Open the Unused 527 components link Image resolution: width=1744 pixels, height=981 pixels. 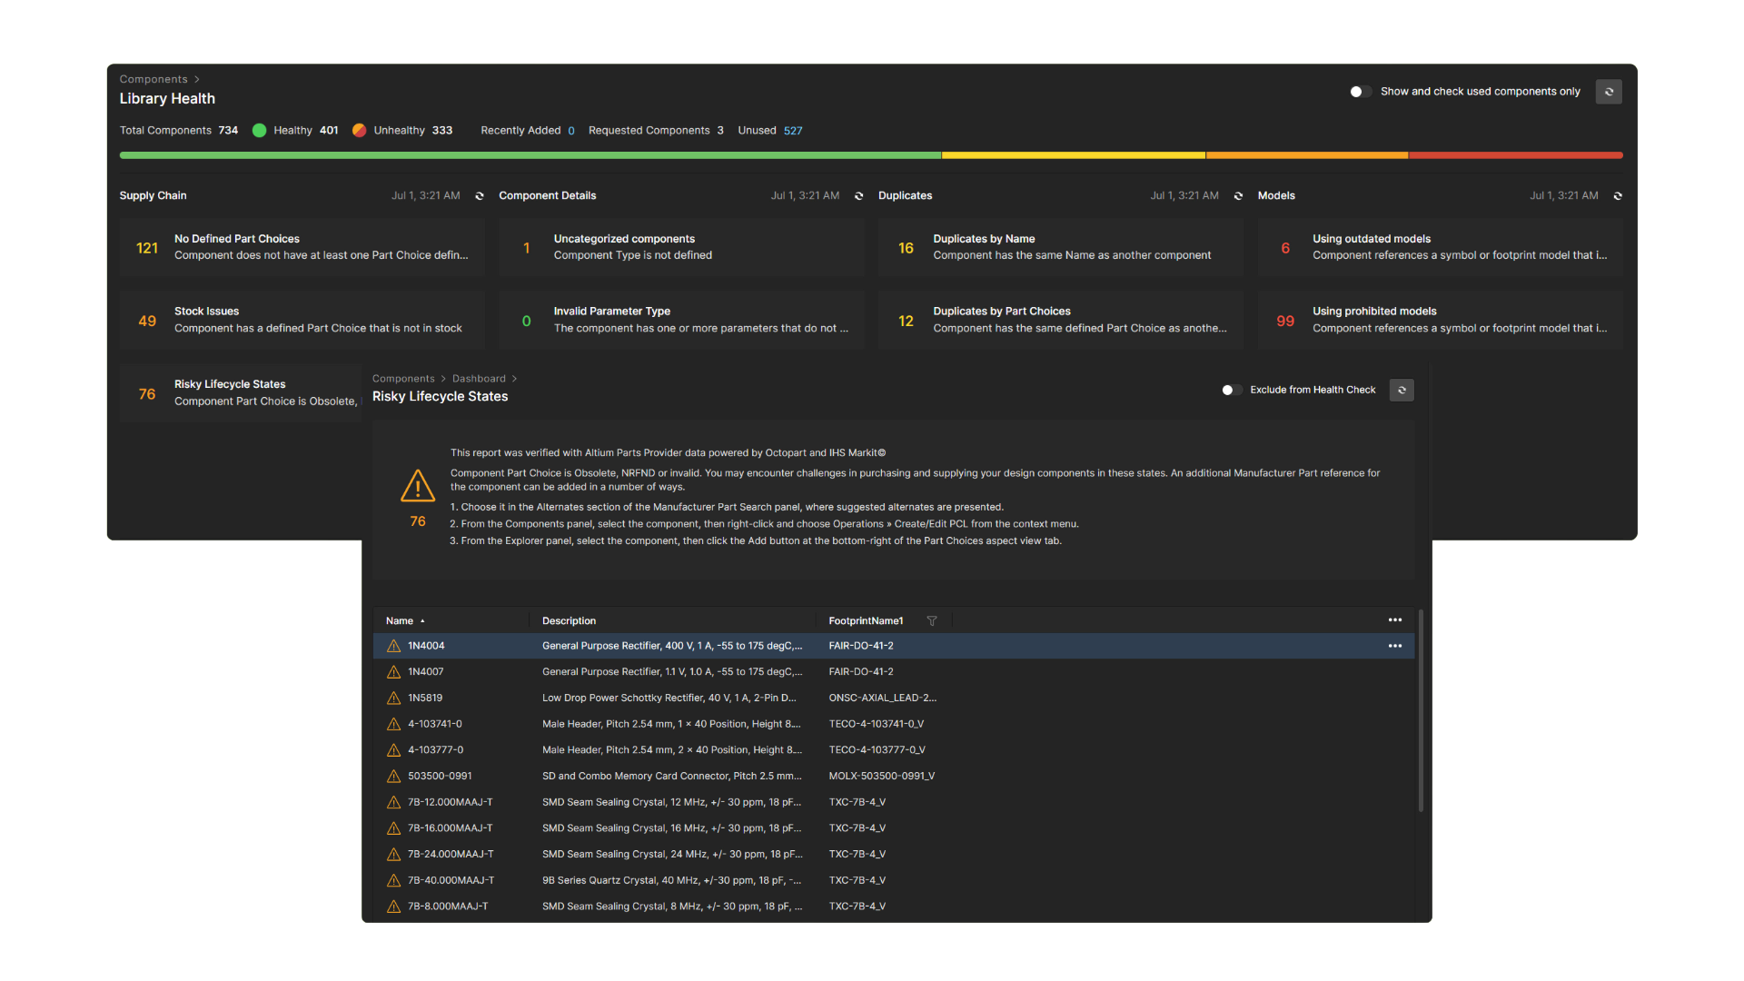click(x=793, y=131)
